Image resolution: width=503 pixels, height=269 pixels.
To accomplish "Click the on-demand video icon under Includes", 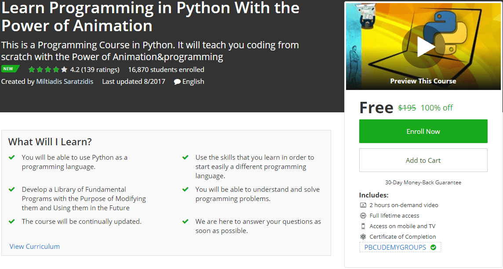I will click(x=363, y=205).
